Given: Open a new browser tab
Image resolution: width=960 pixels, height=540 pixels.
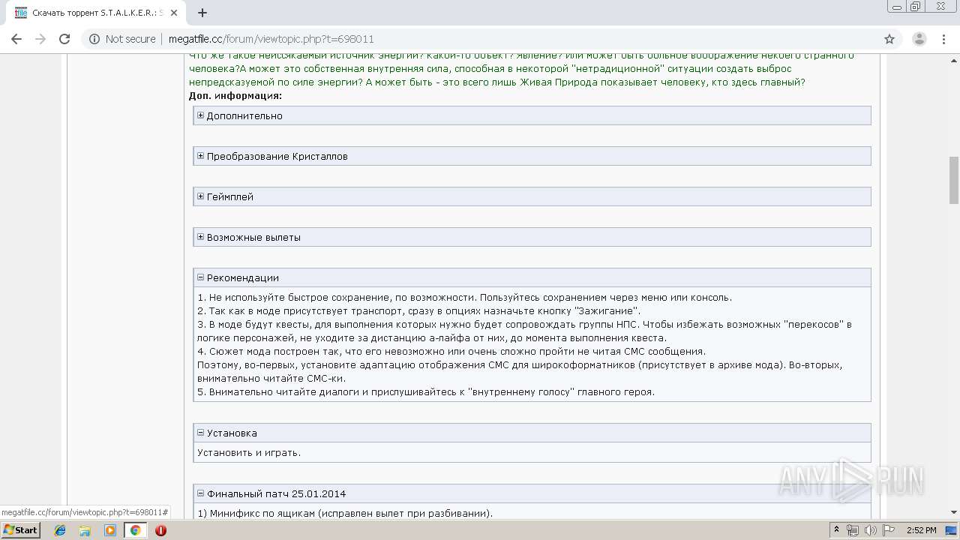Looking at the screenshot, I should [x=202, y=13].
